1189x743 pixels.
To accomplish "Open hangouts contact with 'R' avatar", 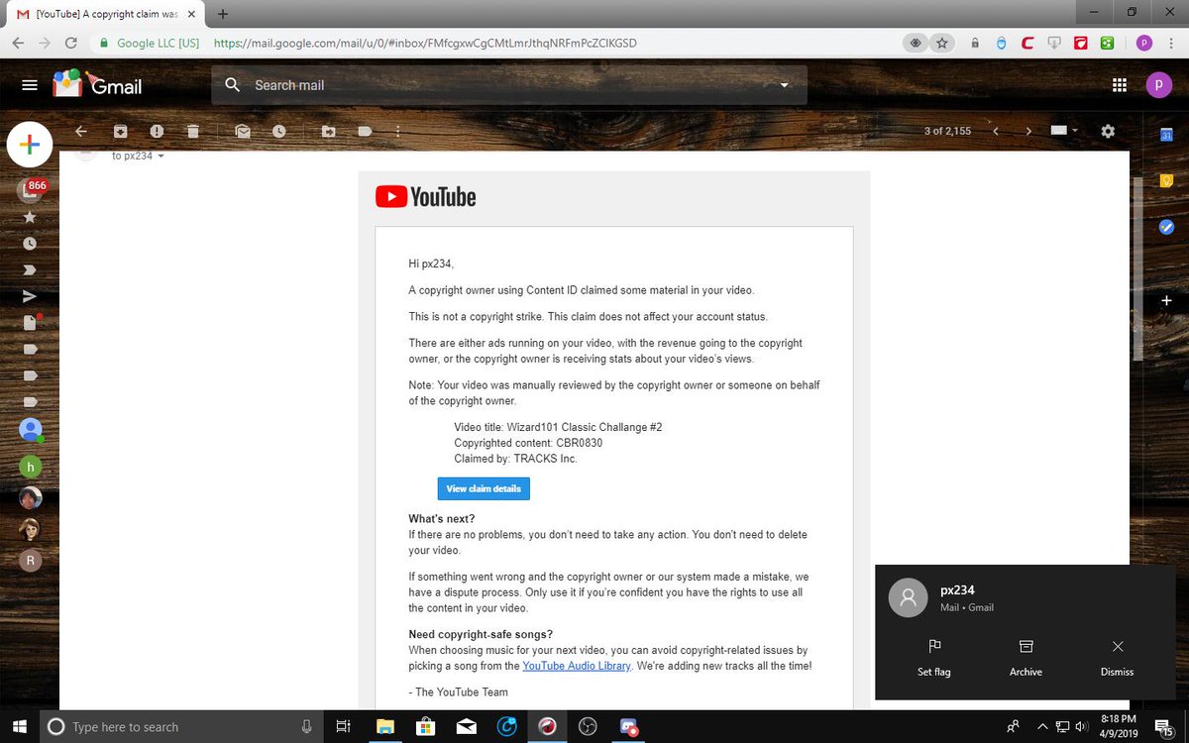I will pyautogui.click(x=31, y=560).
